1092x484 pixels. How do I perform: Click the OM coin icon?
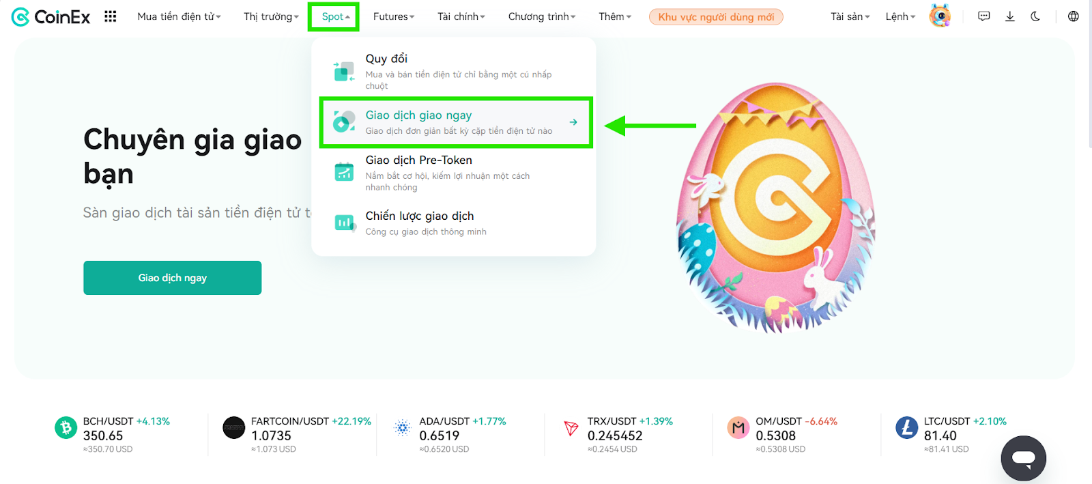738,428
